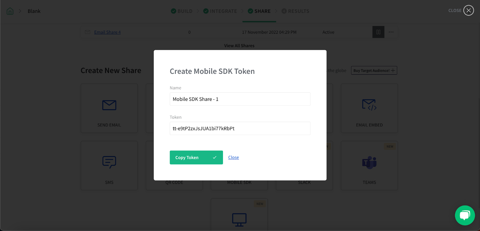The width and height of the screenshot is (480, 231).
Task: Click Buy Target Audience button
Action: (x=374, y=70)
